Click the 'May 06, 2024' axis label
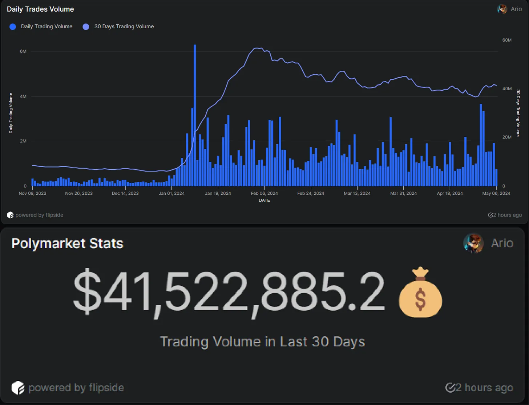529x405 pixels. point(496,193)
